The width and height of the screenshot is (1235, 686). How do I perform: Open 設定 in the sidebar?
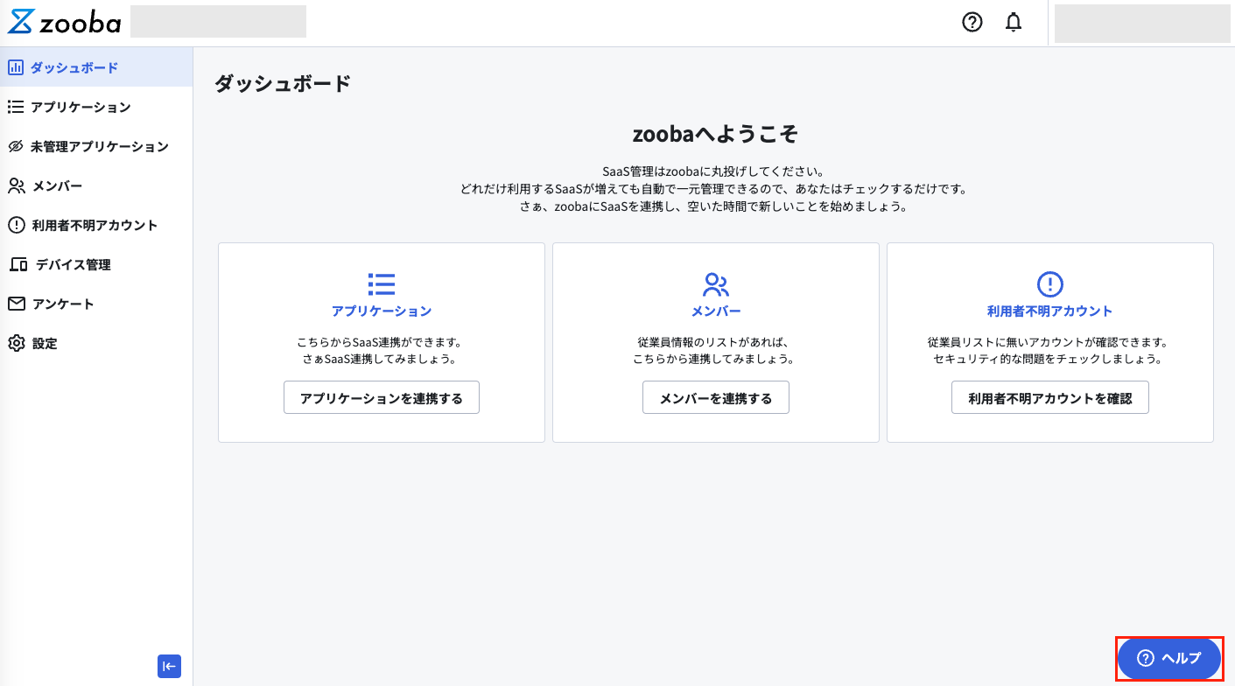[96, 343]
